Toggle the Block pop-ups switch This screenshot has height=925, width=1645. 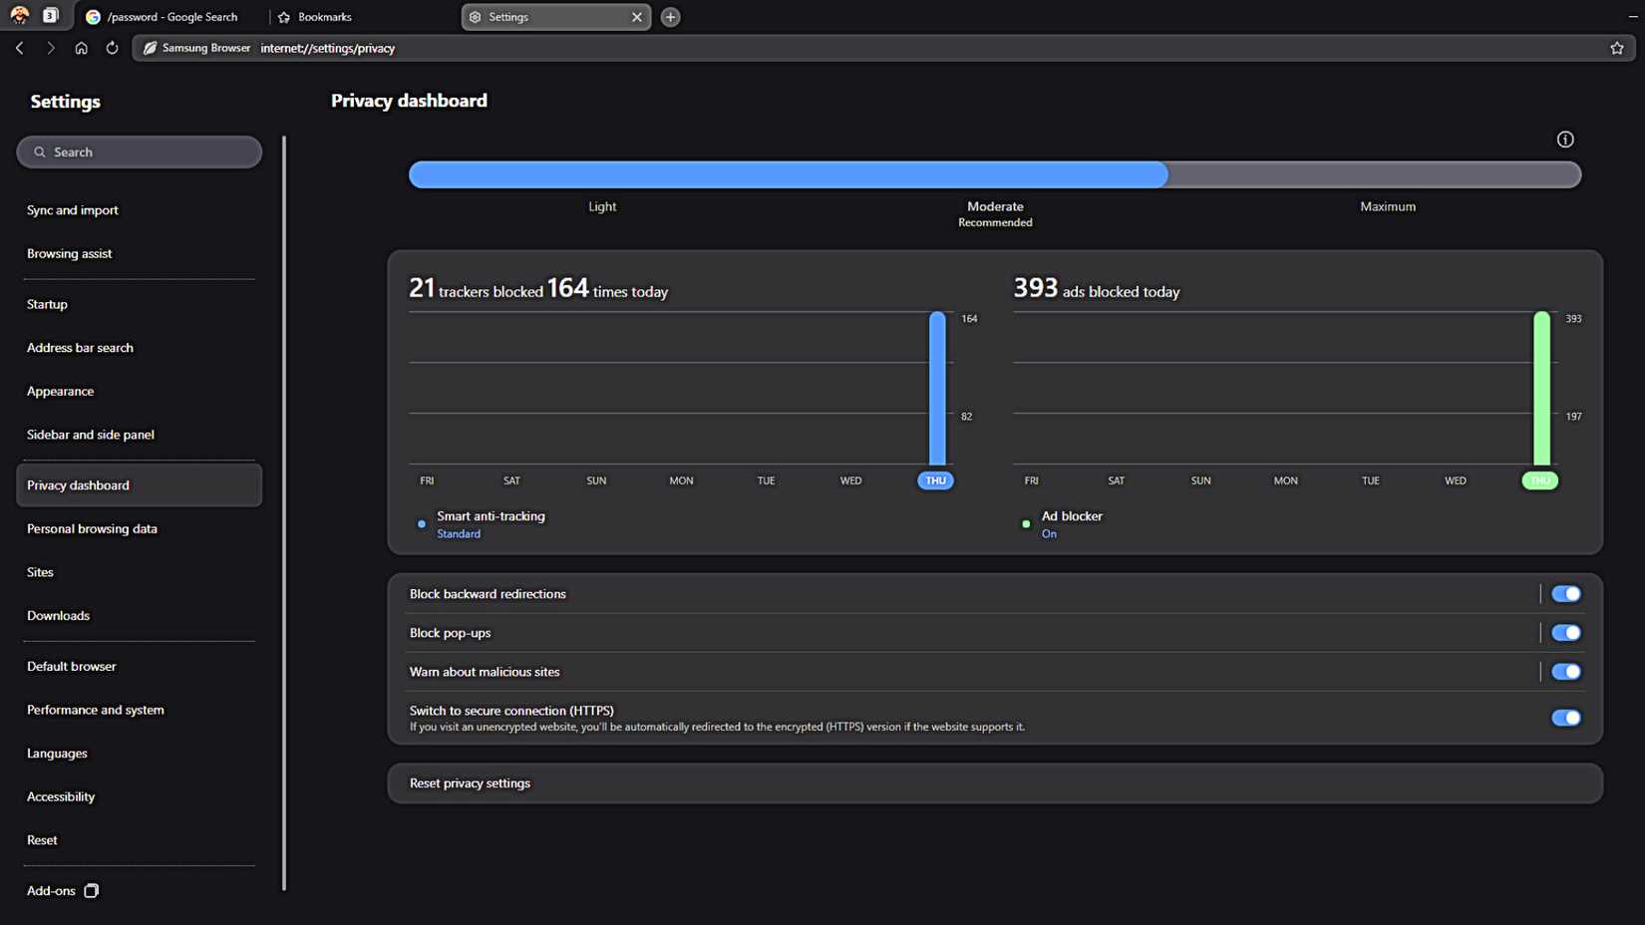pyautogui.click(x=1565, y=633)
